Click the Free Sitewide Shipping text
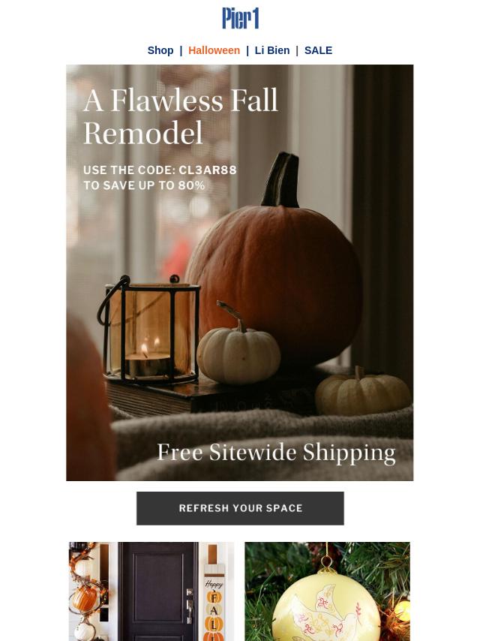Image resolution: width=480 pixels, height=641 pixels. (x=277, y=453)
